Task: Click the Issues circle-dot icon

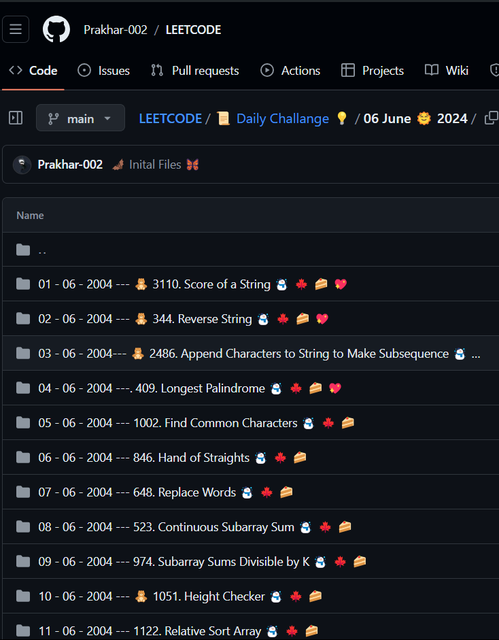Action: coord(84,71)
